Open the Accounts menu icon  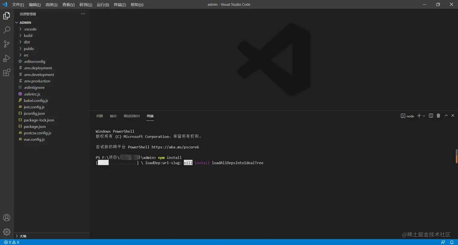[6, 218]
